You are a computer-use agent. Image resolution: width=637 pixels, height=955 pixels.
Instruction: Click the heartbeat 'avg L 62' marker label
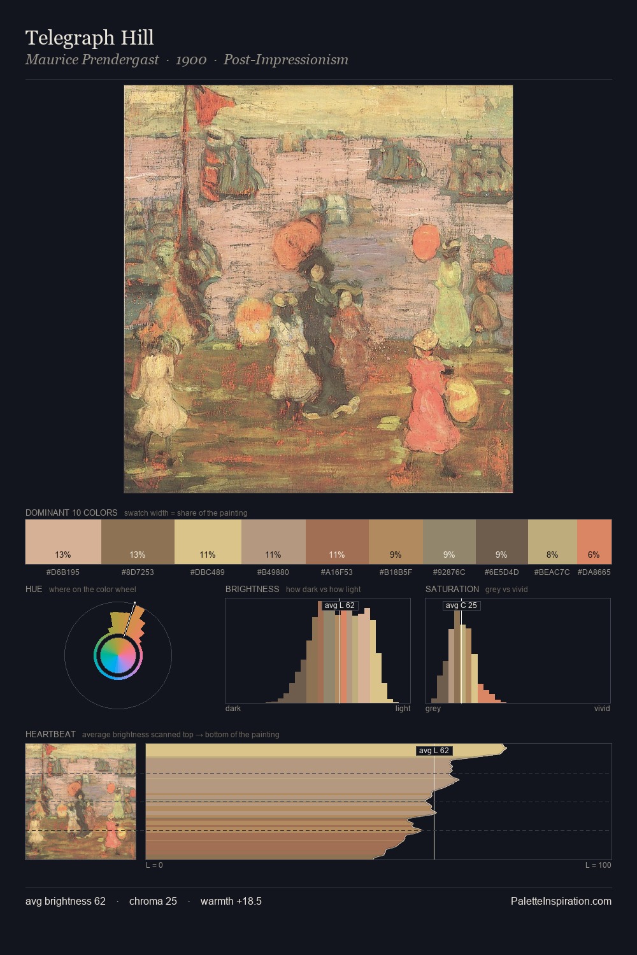434,751
